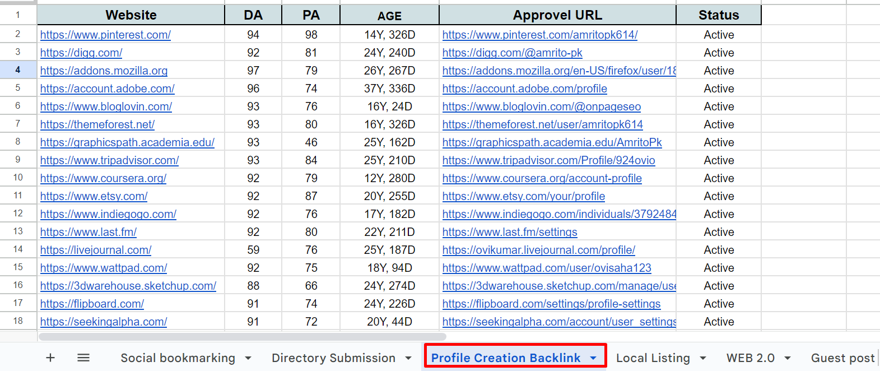
Task: Open the Profile Creation Backlink tab menu arrow
Action: tap(593, 358)
